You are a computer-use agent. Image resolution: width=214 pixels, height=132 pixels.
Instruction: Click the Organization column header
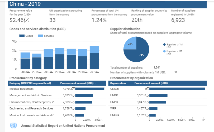pos(118,83)
